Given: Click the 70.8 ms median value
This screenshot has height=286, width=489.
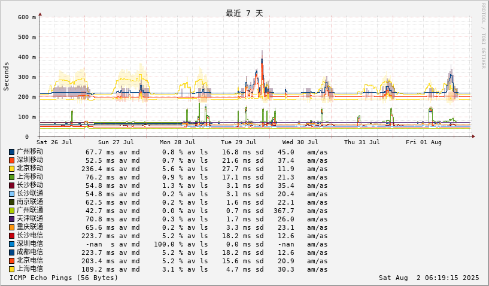Looking at the screenshot, I should pyautogui.click(x=100, y=220).
